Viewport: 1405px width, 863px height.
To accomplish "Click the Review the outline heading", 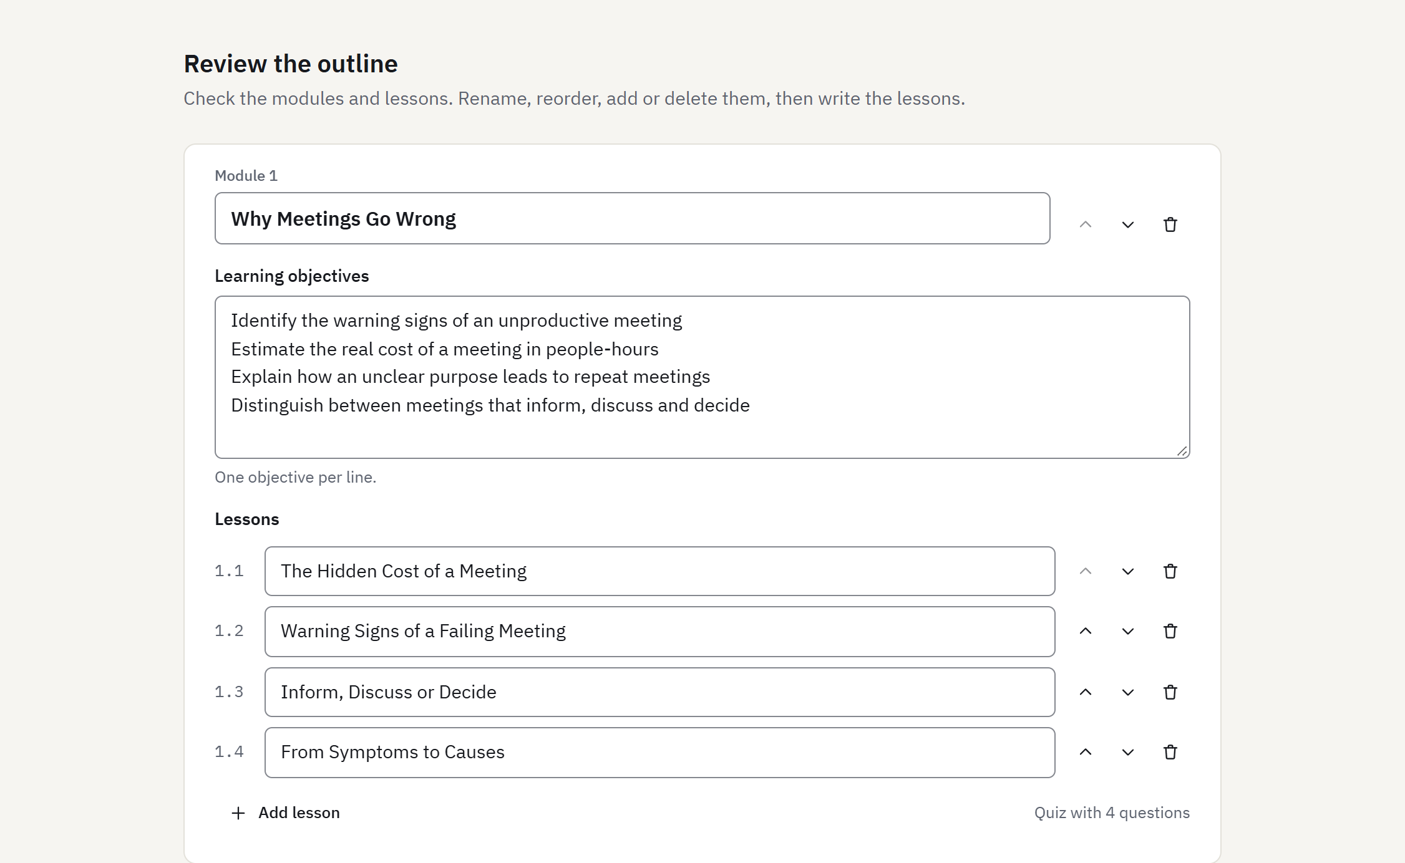I will pos(291,64).
